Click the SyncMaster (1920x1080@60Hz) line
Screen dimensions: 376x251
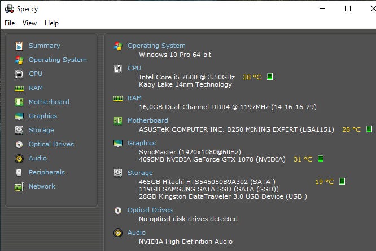pyautogui.click(x=190, y=152)
